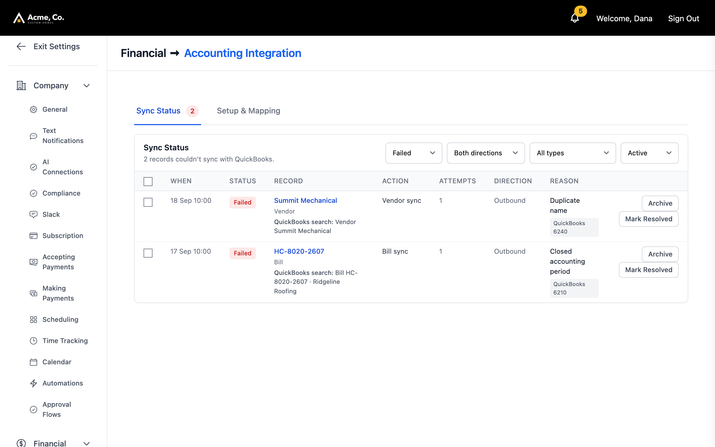Click the Automations lightning bolt icon

[34, 383]
